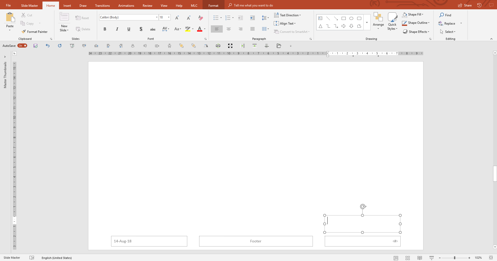Go to the Format tab

coord(213,5)
